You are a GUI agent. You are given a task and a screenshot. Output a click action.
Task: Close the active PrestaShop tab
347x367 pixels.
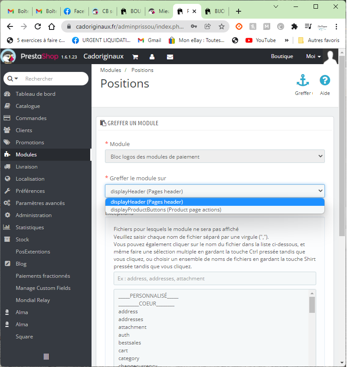[195, 11]
